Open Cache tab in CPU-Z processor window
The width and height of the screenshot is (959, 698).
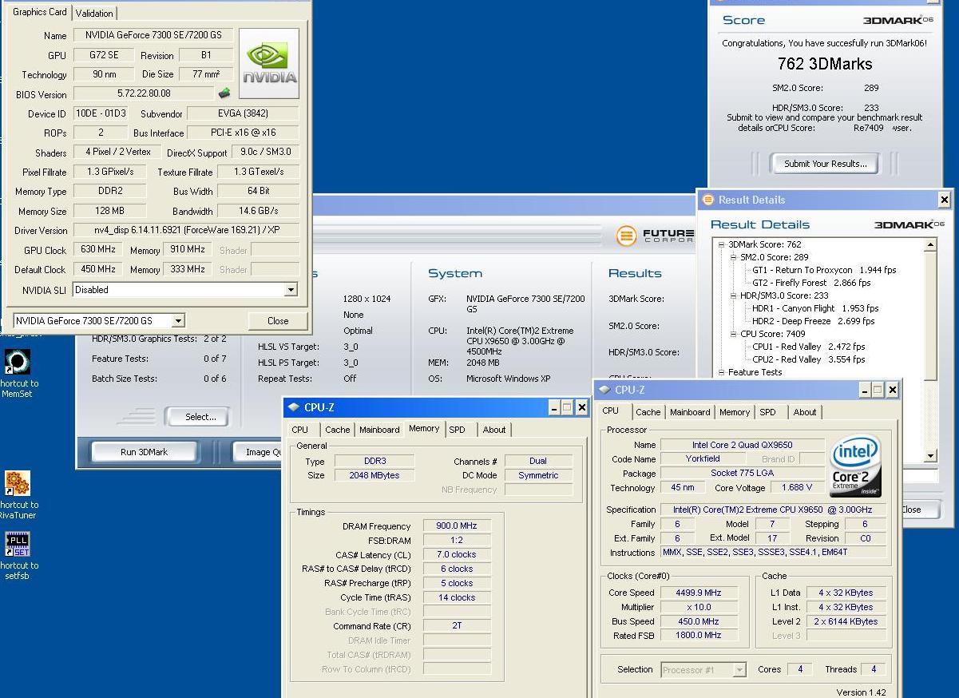(648, 412)
